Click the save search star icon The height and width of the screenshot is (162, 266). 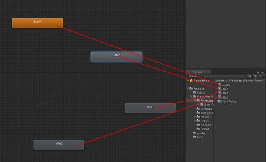pos(260,76)
